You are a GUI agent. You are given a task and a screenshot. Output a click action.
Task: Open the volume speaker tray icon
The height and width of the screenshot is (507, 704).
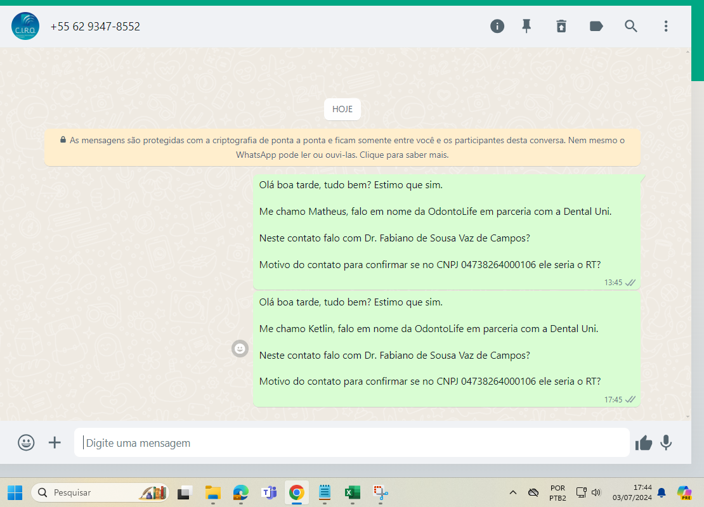[596, 492]
